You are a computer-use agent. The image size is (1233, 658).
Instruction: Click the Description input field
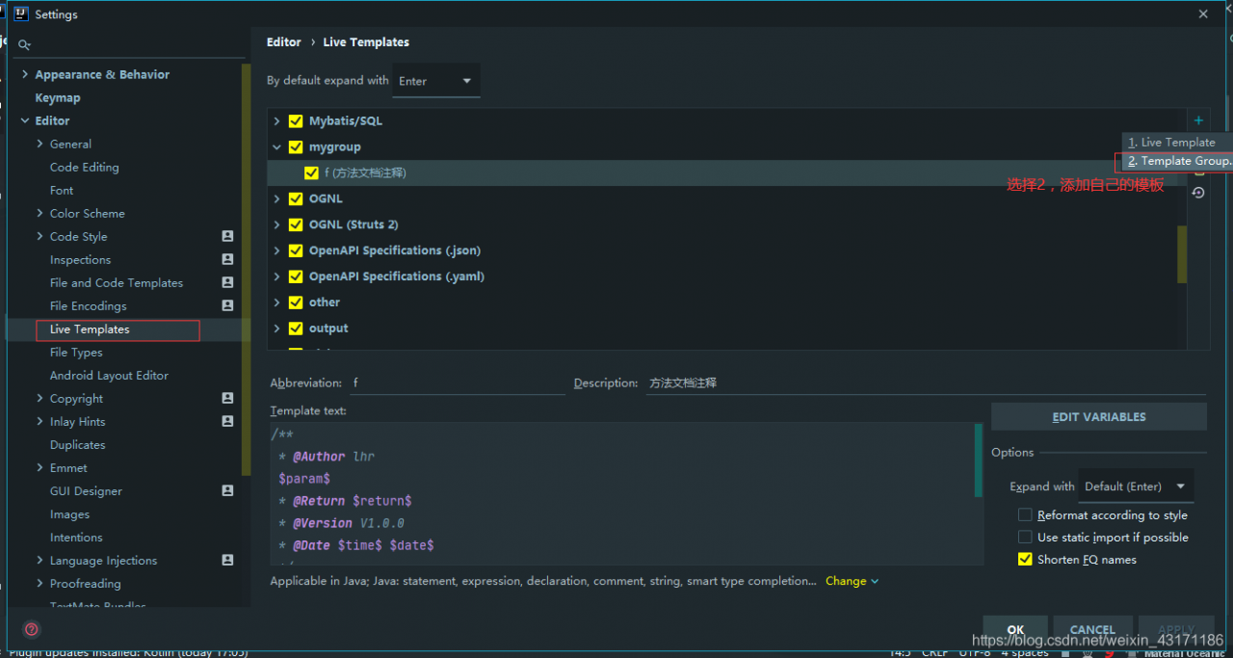(925, 382)
